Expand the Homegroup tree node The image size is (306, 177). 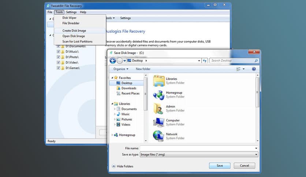click(112, 135)
